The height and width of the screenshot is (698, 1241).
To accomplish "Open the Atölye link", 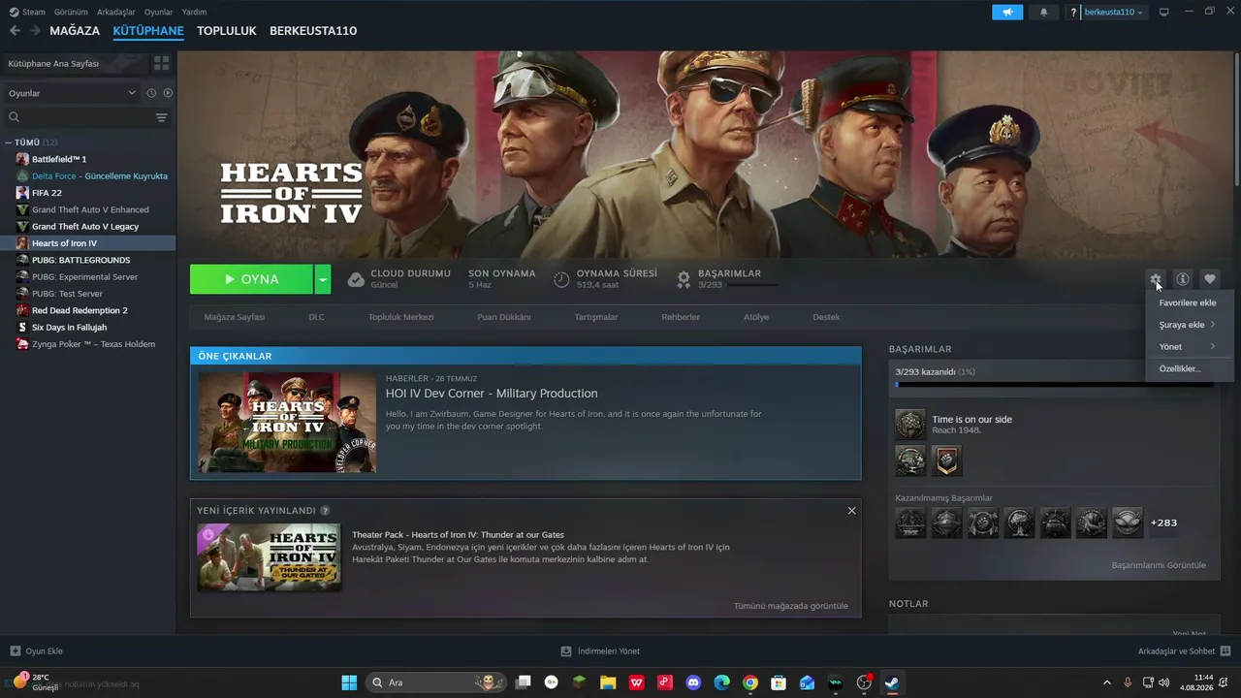I will (x=756, y=317).
